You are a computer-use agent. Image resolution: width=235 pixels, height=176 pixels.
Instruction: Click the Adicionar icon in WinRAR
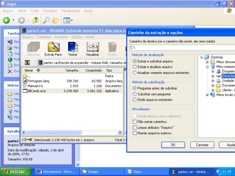pos(34,47)
